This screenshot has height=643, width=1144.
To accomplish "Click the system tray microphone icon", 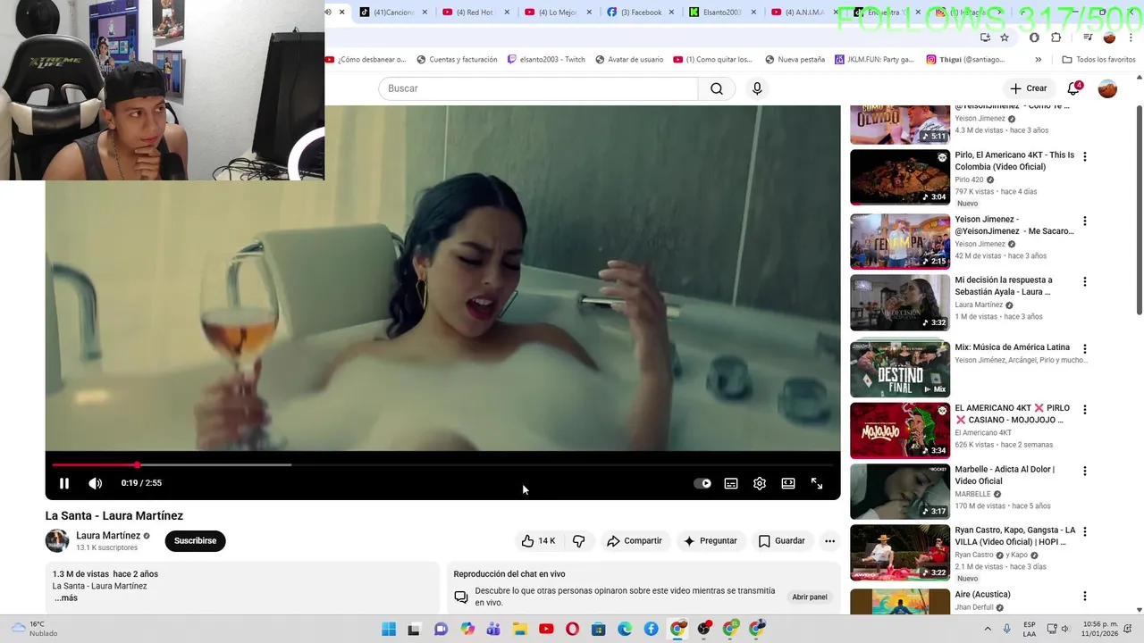I will coord(1007,629).
